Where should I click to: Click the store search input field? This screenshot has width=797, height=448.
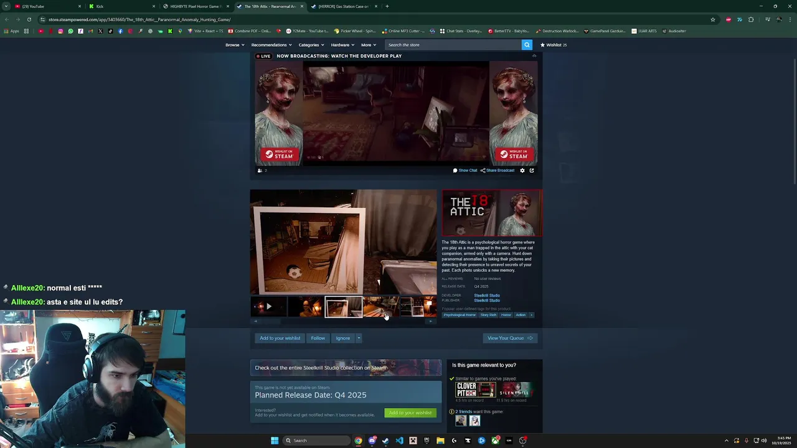453,45
